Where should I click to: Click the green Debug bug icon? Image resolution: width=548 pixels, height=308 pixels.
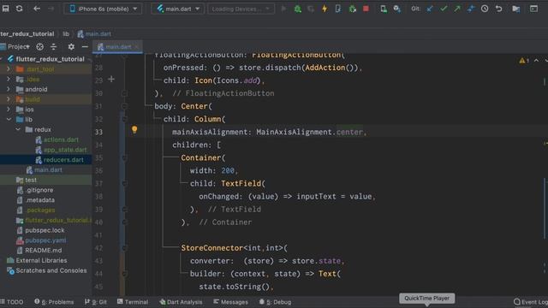[297, 9]
